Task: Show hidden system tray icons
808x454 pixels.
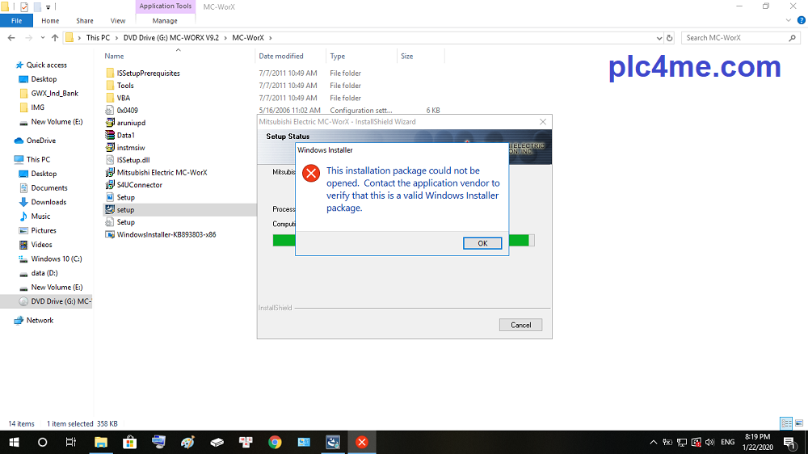Action: click(x=653, y=443)
